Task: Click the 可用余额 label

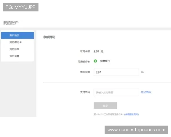Action: point(85,51)
